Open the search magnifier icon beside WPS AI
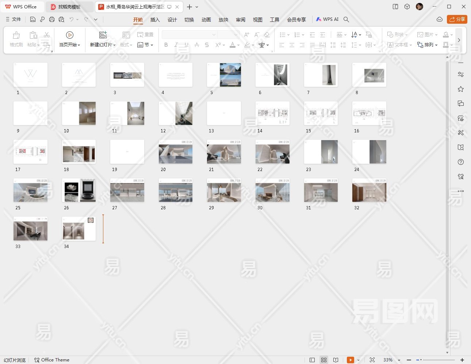The height and width of the screenshot is (364, 471). (x=346, y=19)
